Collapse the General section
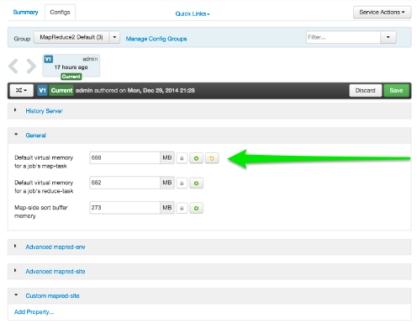The height and width of the screenshot is (324, 417). (35, 135)
